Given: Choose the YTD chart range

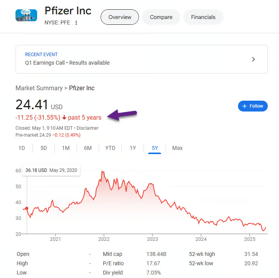Looking at the screenshot, I should [110, 148].
